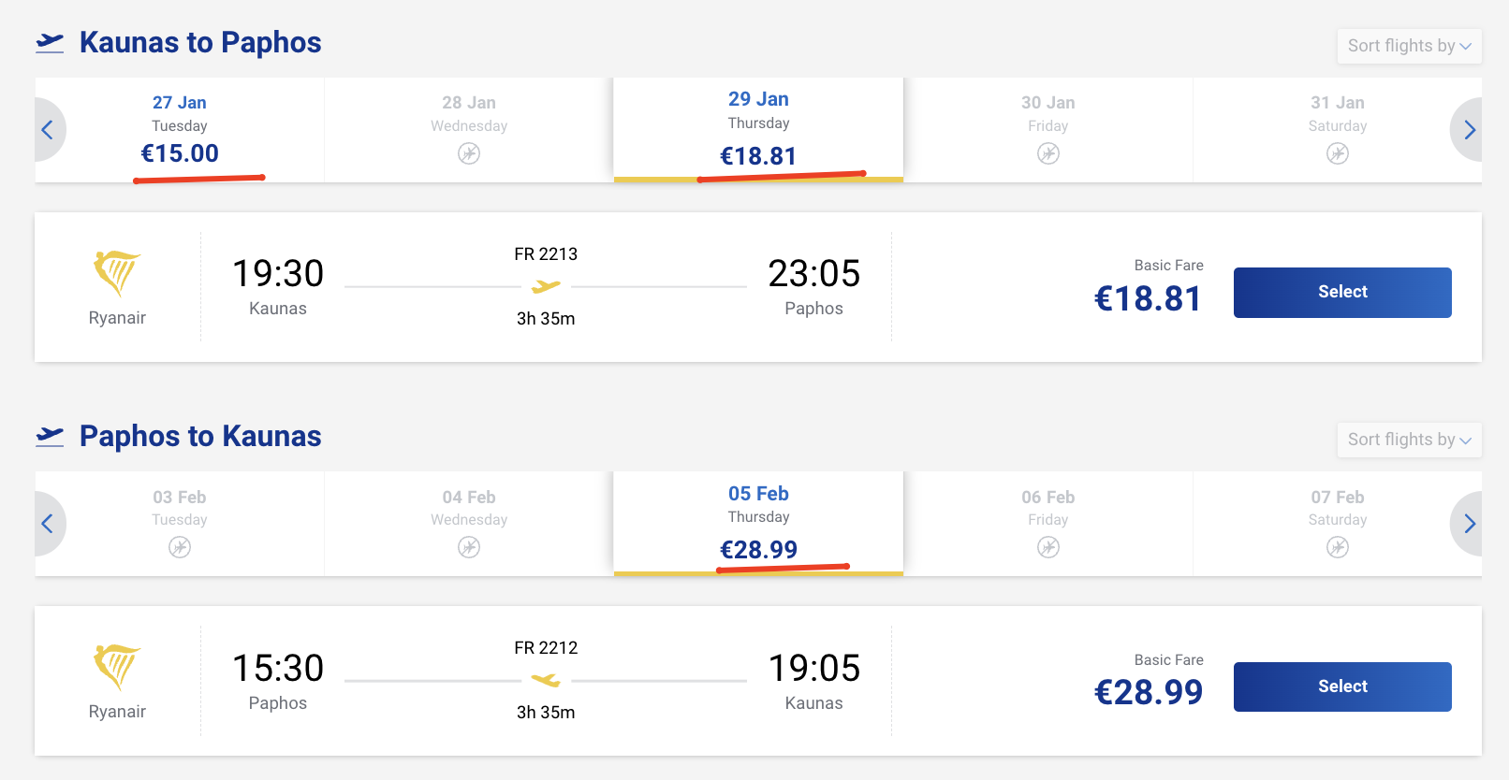Show earlier outbound dates with left arrow
Viewport: 1509px width, 780px height.
48,130
